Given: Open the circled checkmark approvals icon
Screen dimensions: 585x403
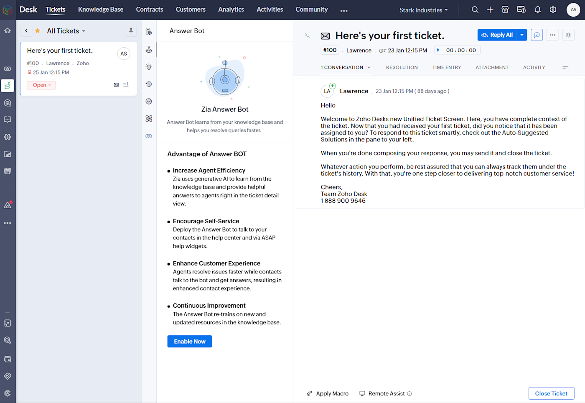Looking at the screenshot, I should (149, 101).
